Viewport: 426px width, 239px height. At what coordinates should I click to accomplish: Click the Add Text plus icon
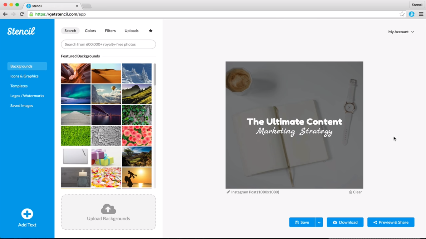[27, 214]
